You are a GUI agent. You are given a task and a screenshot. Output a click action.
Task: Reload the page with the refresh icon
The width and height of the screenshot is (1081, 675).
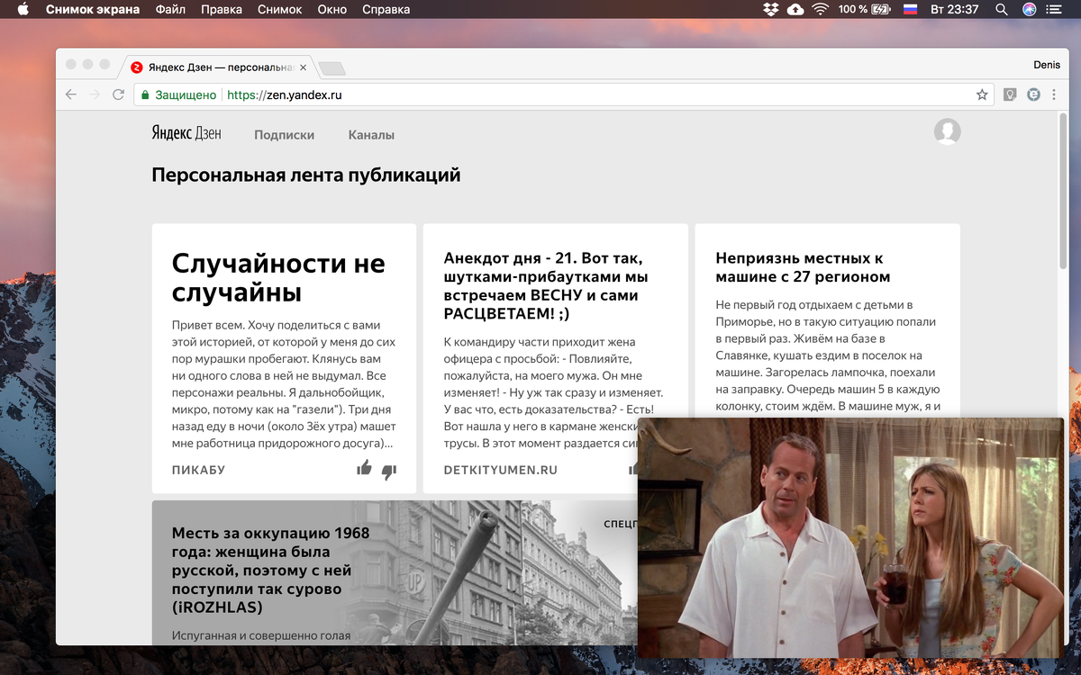tap(118, 94)
